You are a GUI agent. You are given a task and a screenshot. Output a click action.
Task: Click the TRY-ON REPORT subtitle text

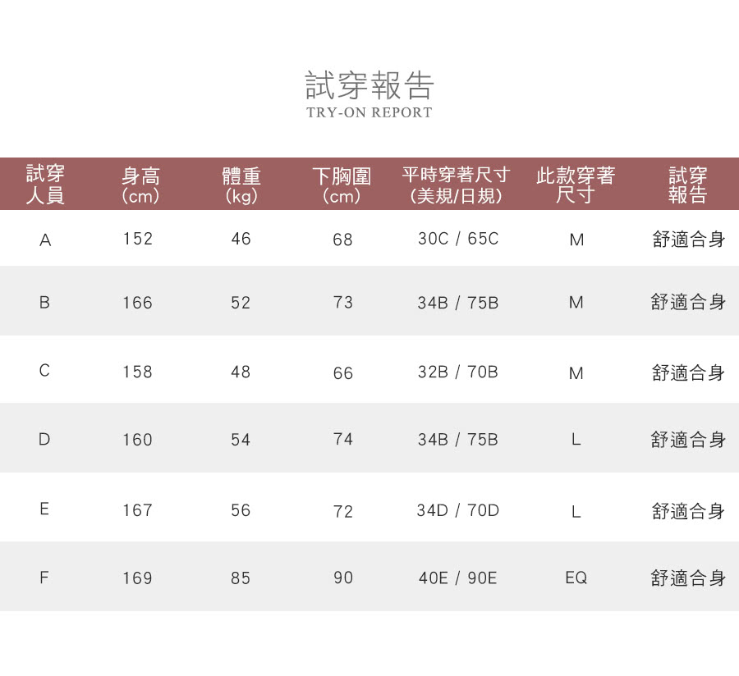click(x=369, y=112)
